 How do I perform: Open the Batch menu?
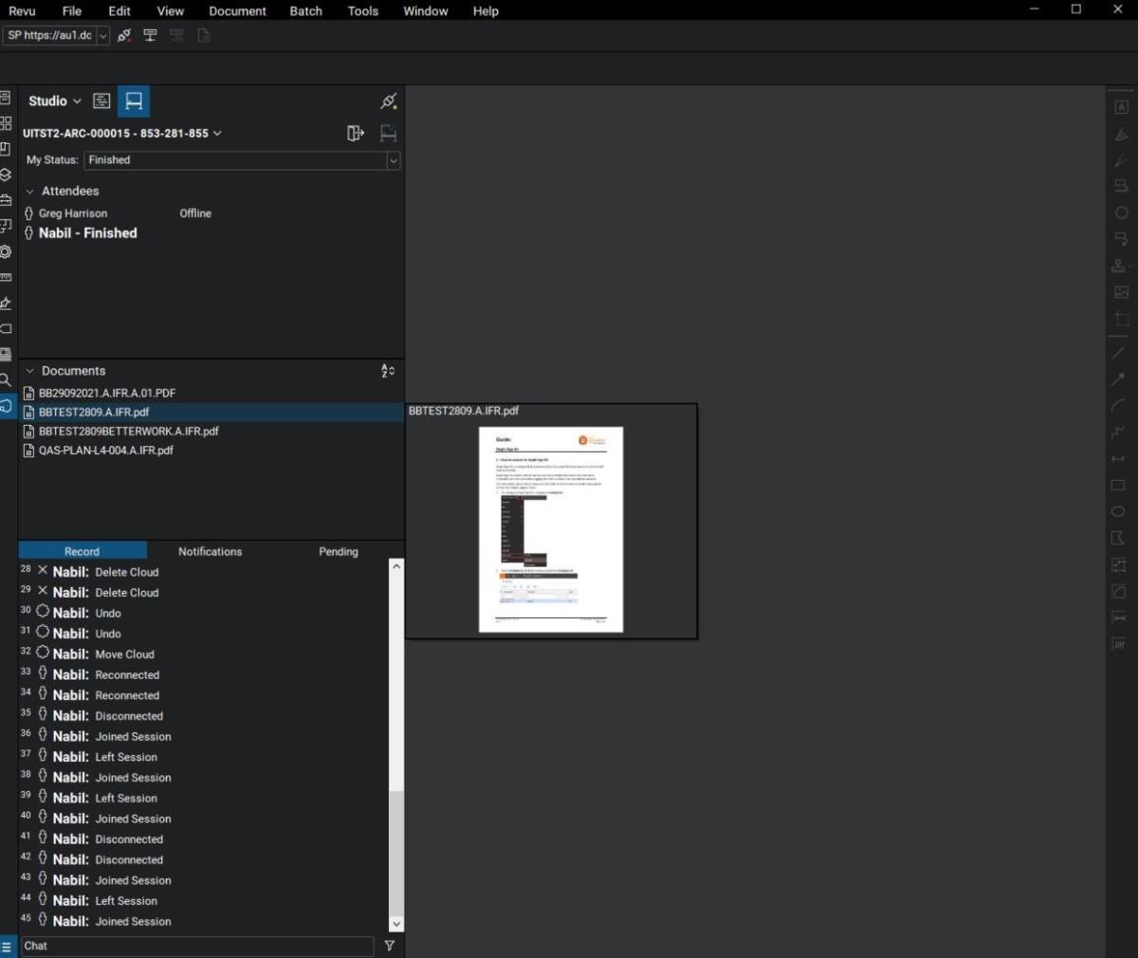[305, 11]
